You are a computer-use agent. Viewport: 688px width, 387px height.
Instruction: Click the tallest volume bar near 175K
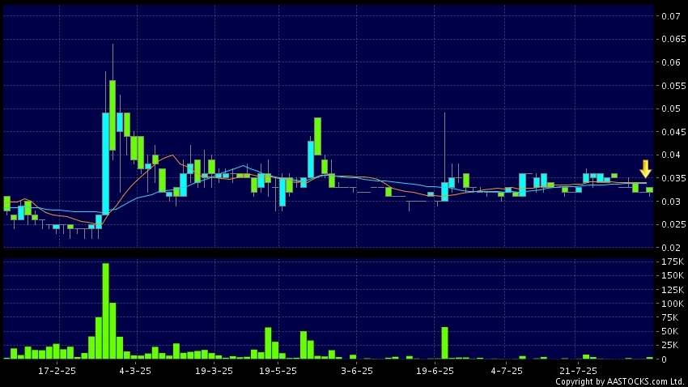point(106,311)
